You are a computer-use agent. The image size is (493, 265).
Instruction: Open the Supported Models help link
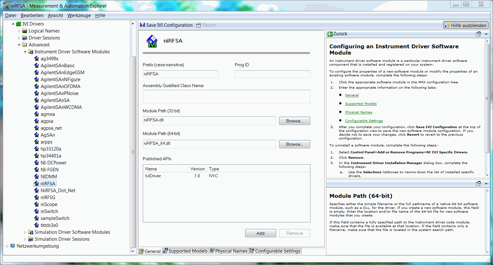click(x=361, y=103)
